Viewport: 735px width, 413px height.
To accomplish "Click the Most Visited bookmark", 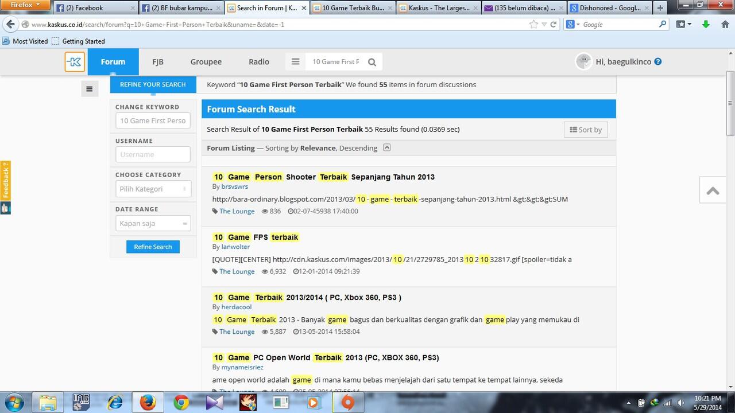I will (x=25, y=41).
